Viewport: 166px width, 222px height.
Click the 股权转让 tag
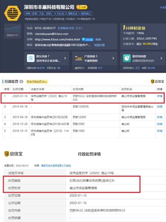(x=86, y=14)
